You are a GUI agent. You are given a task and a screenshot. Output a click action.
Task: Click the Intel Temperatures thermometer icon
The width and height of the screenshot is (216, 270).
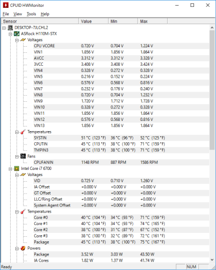tap(23, 211)
